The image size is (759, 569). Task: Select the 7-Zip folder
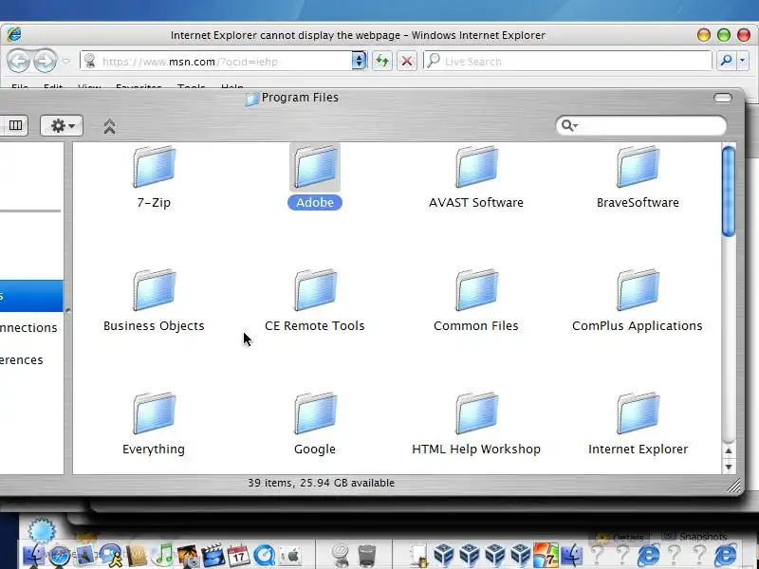click(x=154, y=176)
